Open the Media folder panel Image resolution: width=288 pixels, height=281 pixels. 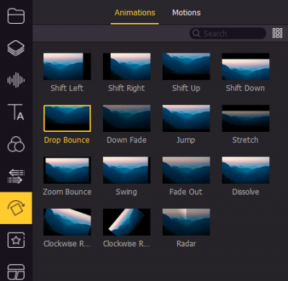point(16,16)
